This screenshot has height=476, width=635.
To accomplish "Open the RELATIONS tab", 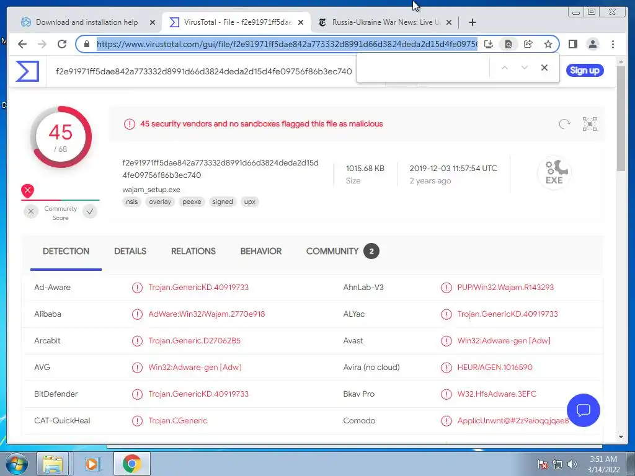I will click(x=193, y=251).
